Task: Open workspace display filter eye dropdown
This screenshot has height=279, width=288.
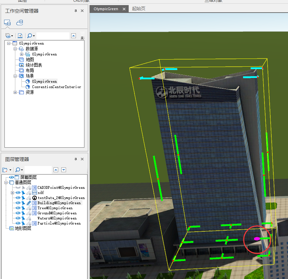Action: (x=9, y=36)
